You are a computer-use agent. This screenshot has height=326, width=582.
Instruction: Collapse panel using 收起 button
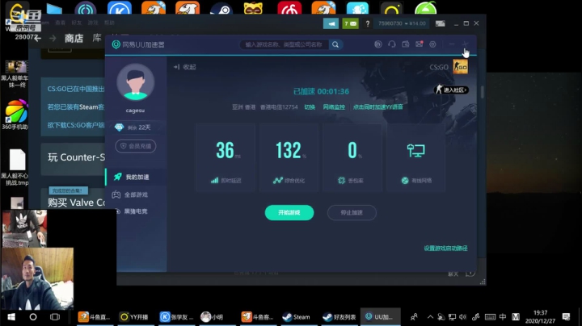click(184, 67)
